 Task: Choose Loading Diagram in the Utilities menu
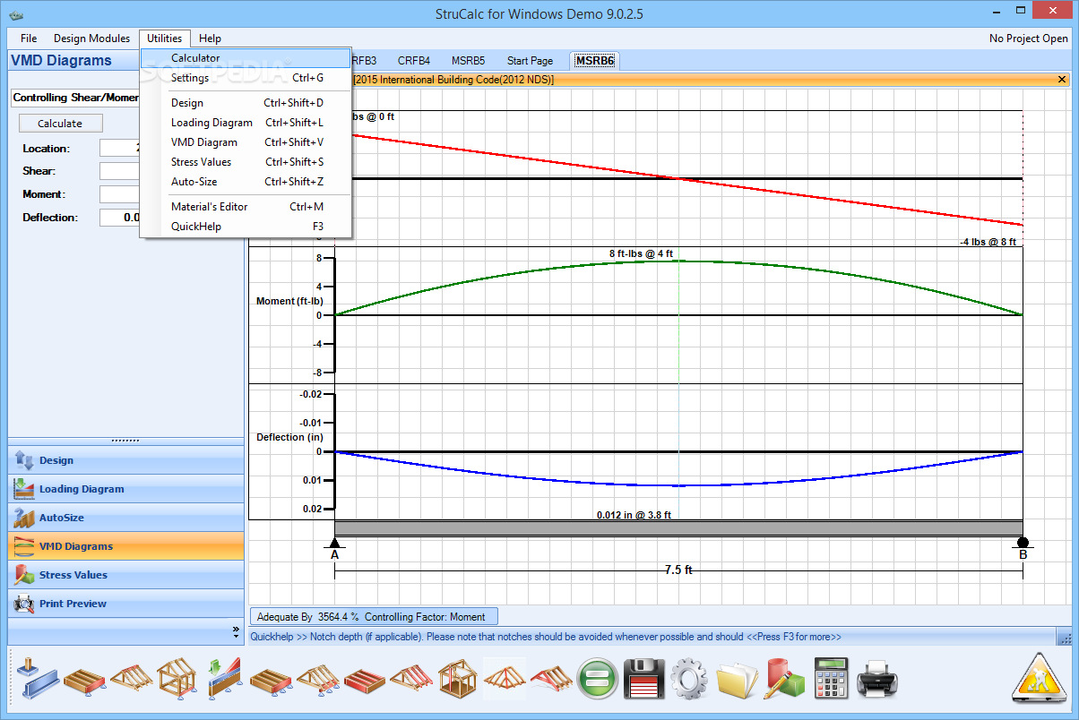tap(246, 123)
